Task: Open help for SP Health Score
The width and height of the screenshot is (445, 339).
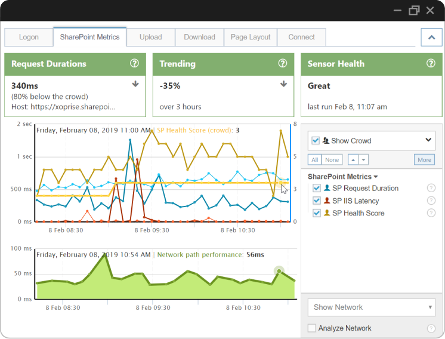Action: (431, 213)
